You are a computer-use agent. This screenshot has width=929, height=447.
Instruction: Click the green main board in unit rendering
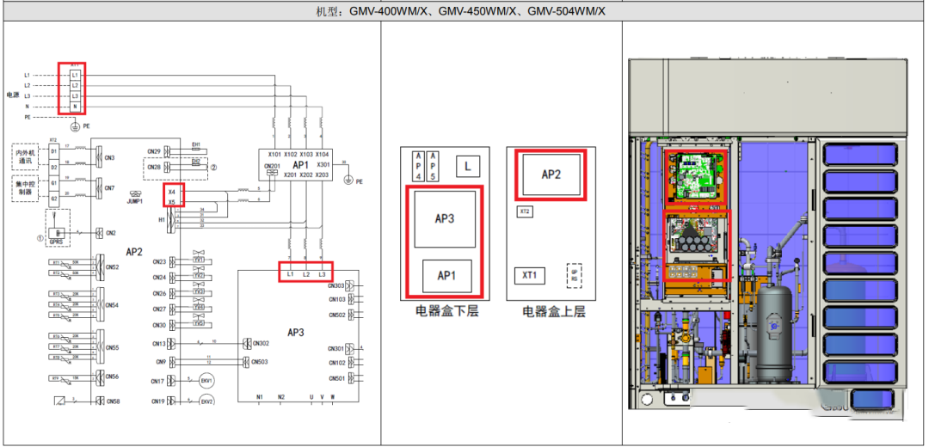click(x=695, y=176)
